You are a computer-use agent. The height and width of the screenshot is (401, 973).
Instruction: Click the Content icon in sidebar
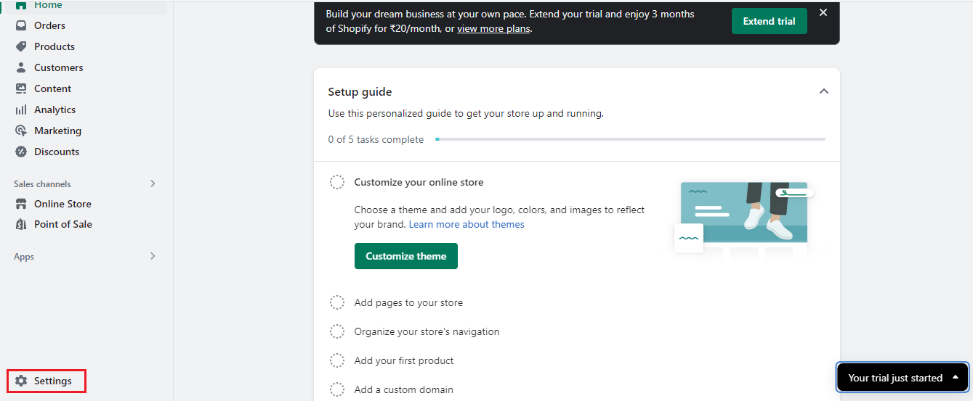[21, 88]
